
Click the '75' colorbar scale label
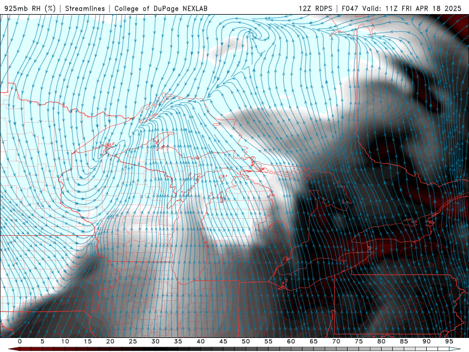(359, 341)
